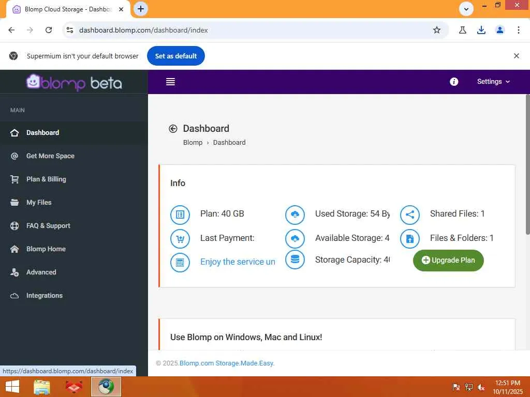Open File Explorer from the taskbar
The image size is (530, 397).
point(41,387)
